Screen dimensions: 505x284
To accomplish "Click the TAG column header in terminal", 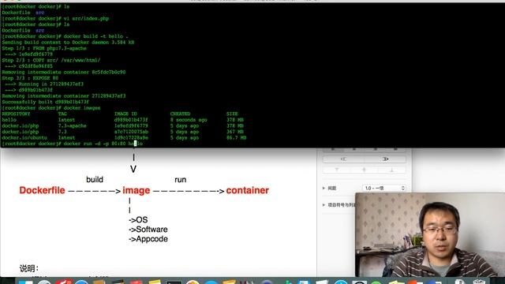I will (62, 114).
